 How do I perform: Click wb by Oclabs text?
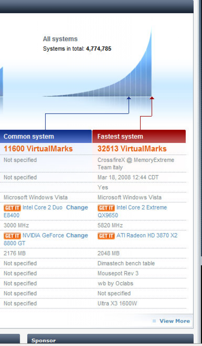click(x=115, y=283)
